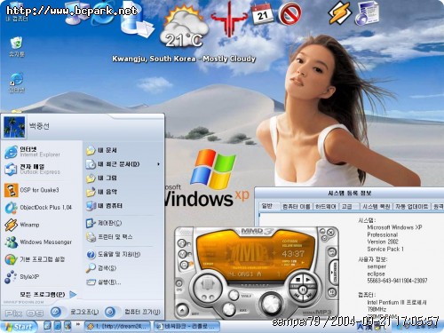Switch to the Computer Name tab

coord(297,206)
